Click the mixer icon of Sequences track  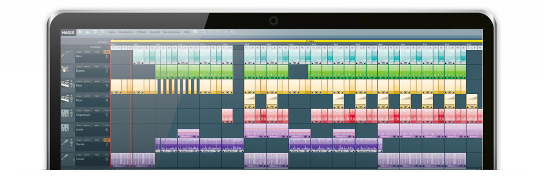[65, 113]
